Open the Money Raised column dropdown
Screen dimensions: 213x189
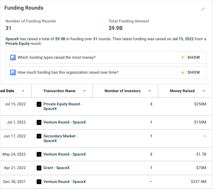[204, 91]
